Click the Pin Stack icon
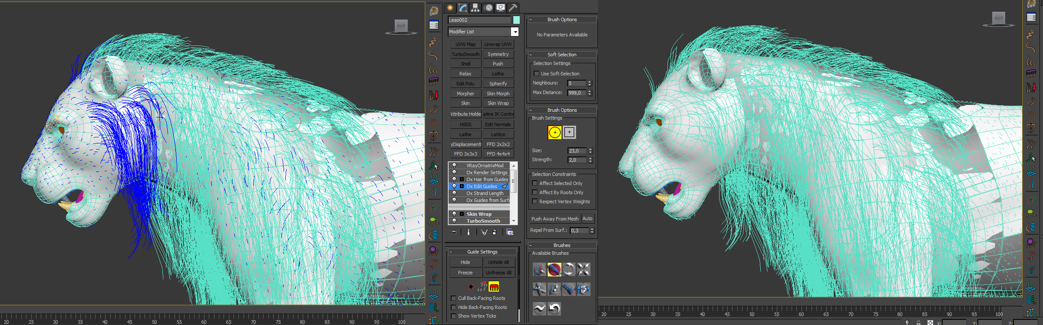1043x325 pixels. pos(454,232)
